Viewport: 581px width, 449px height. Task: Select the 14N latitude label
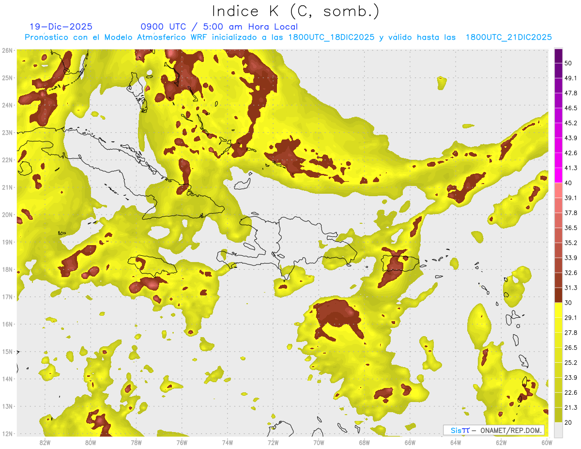tap(7, 379)
